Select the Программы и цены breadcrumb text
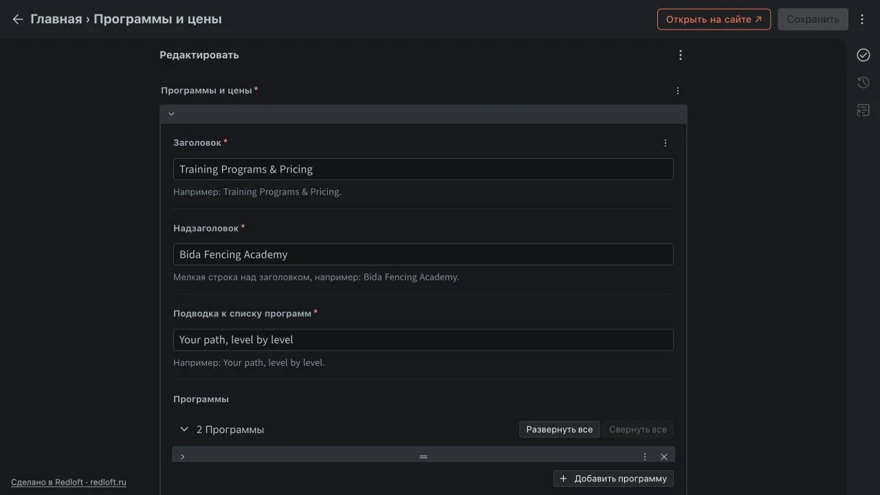 pyautogui.click(x=157, y=19)
